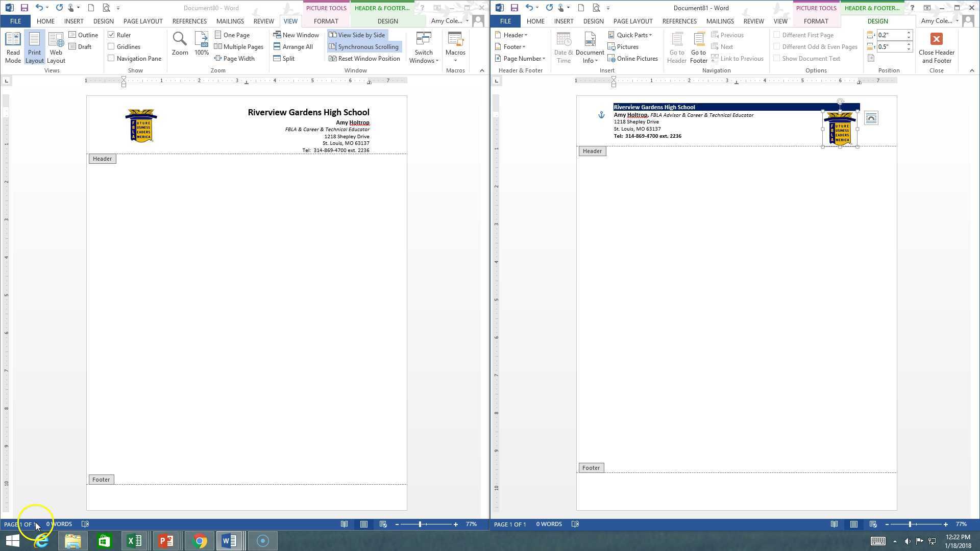This screenshot has width=980, height=551.
Task: Expand the Macros dropdown arrow
Action: pyautogui.click(x=455, y=61)
